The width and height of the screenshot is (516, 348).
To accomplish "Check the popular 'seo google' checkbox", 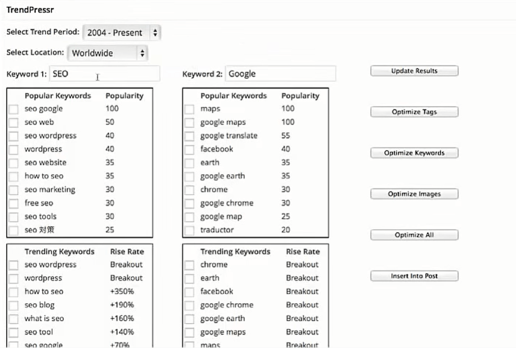I will point(13,109).
